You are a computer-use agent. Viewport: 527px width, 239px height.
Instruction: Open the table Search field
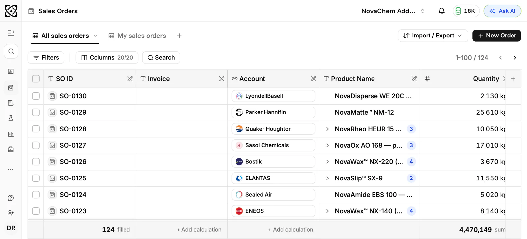pyautogui.click(x=161, y=58)
